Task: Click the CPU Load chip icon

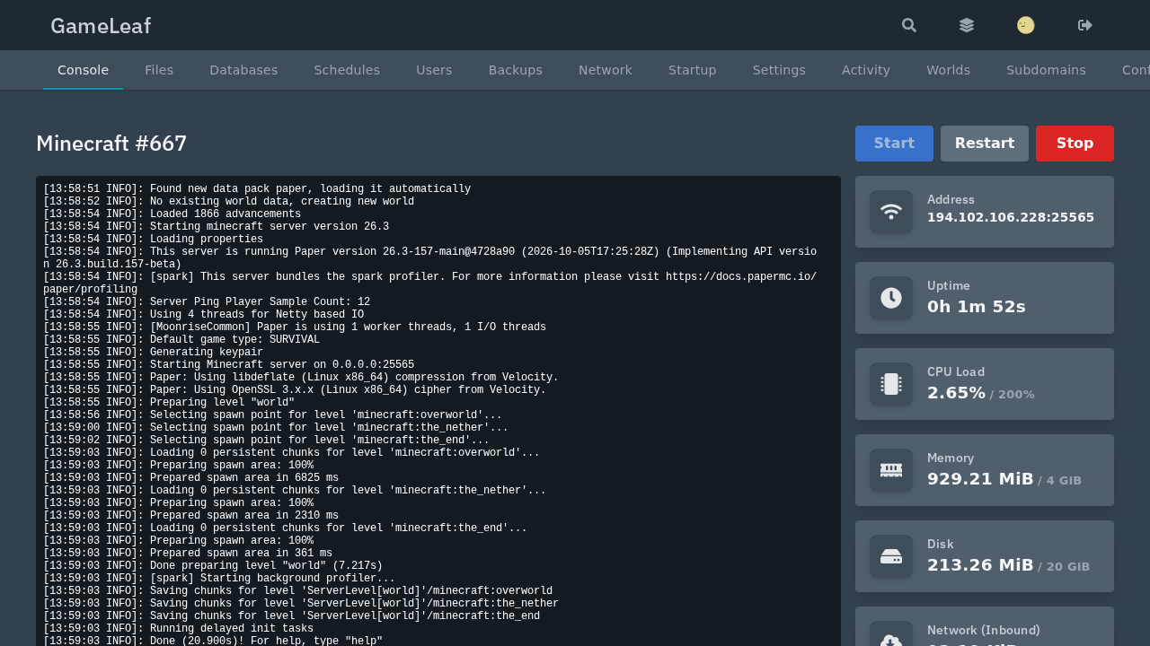Action: point(891,384)
